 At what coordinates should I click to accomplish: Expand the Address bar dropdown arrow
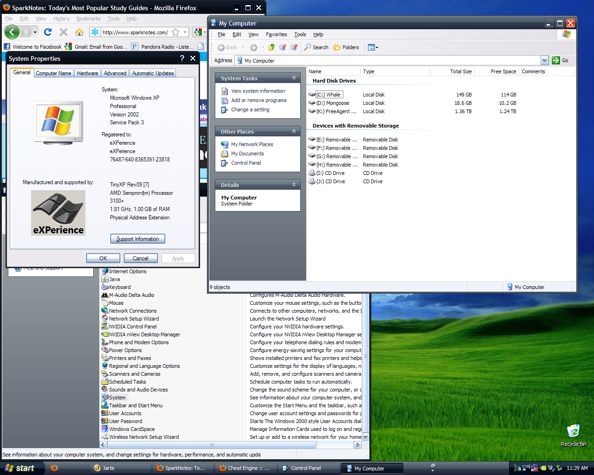point(544,60)
